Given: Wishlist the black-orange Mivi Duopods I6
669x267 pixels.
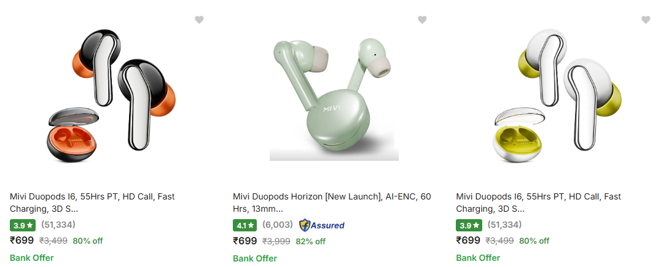Looking at the screenshot, I should pos(199,20).
